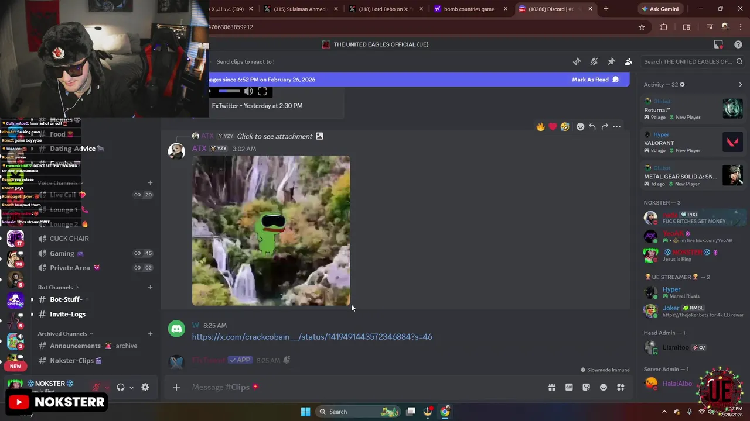
Task: Toggle the microphone mute button
Action: click(96, 387)
